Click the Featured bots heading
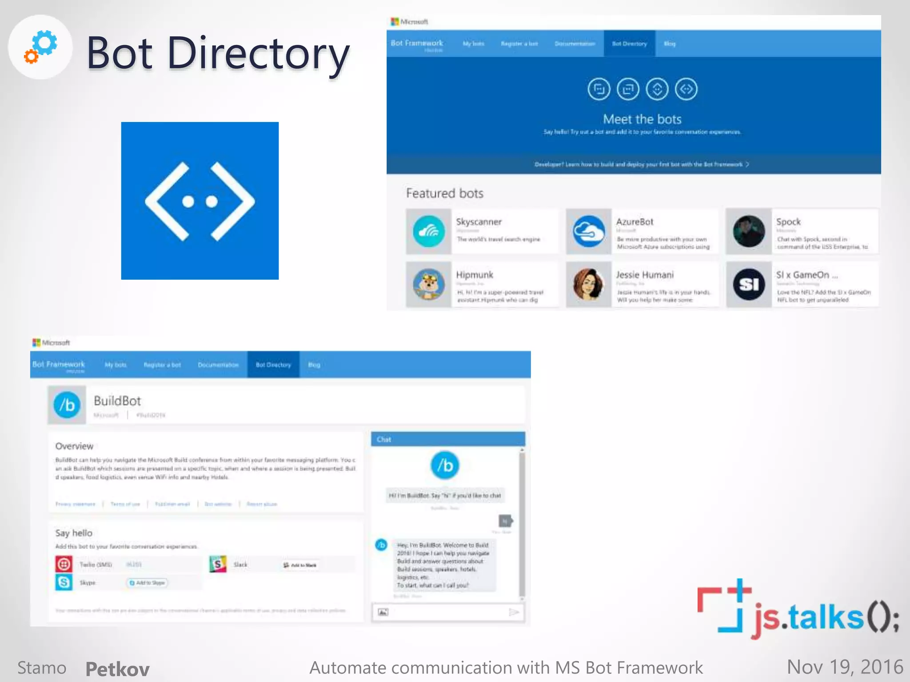Viewport: 910px width, 682px height. (445, 193)
